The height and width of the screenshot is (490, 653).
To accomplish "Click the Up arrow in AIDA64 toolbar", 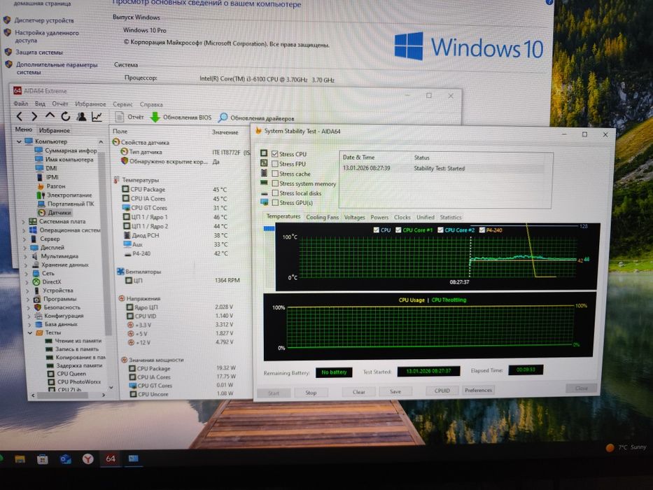I will coord(50,115).
